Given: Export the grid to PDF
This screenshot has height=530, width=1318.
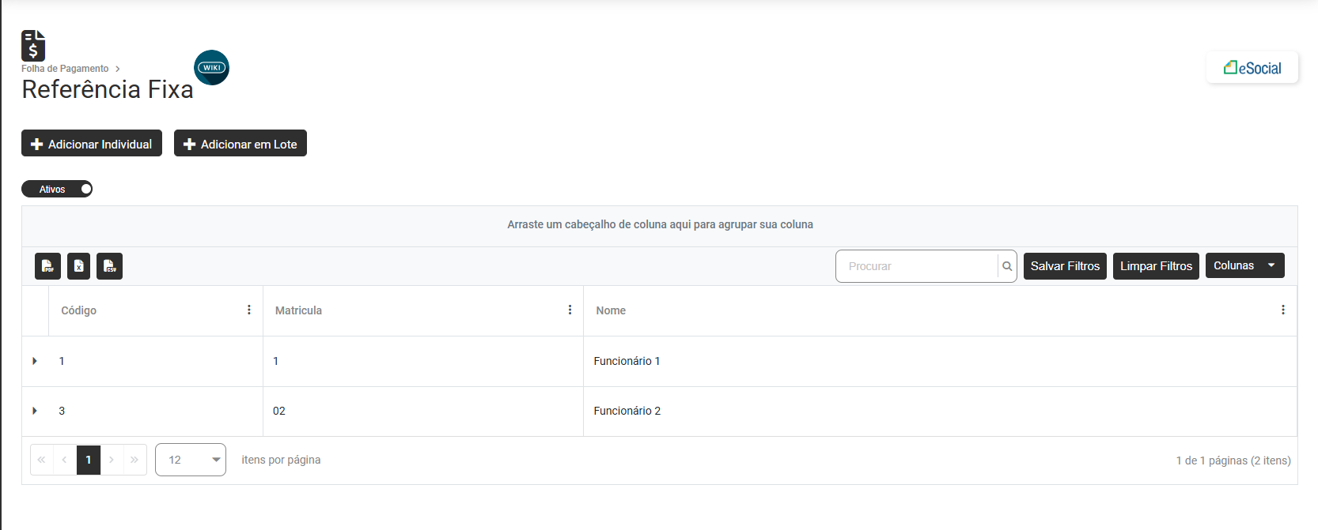Looking at the screenshot, I should click(47, 266).
